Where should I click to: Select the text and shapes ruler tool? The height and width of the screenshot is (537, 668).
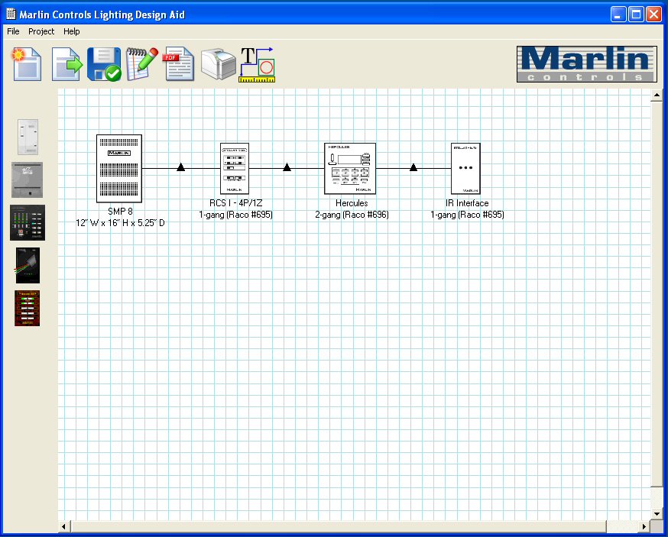[257, 65]
